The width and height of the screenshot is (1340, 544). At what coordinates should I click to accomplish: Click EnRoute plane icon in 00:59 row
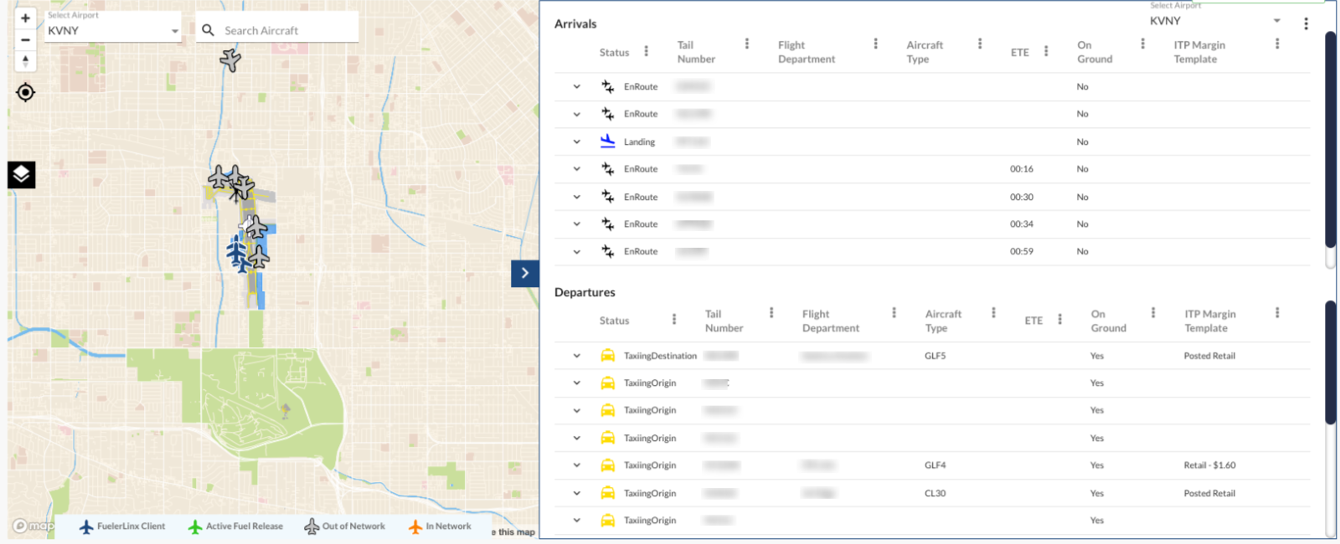(x=608, y=251)
